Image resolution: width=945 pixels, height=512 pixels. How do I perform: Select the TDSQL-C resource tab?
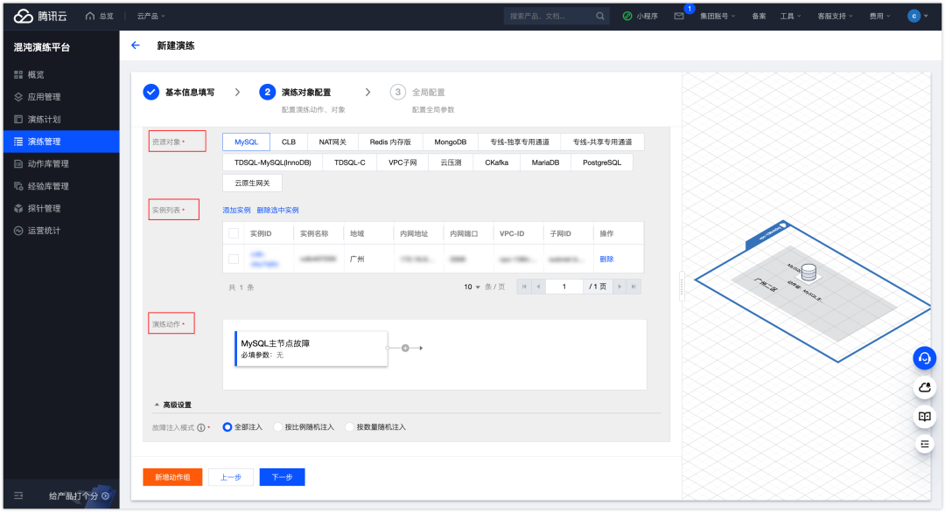coord(349,163)
